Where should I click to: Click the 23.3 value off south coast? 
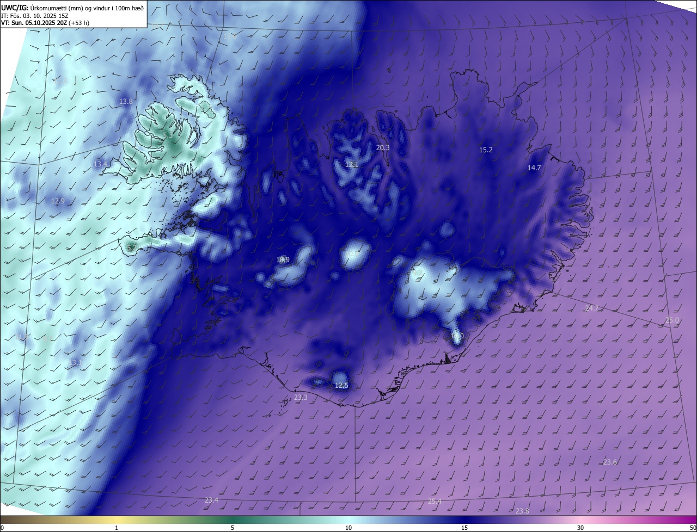[x=301, y=398]
